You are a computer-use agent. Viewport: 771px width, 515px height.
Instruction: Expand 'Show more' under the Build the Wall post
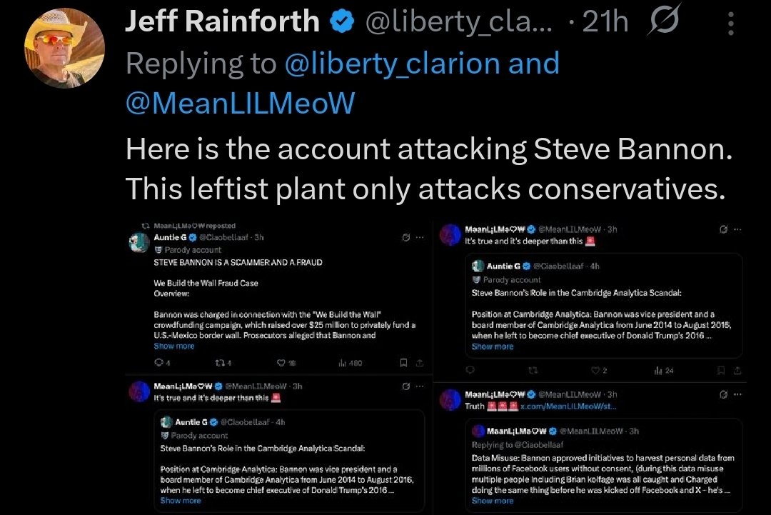pyautogui.click(x=173, y=346)
